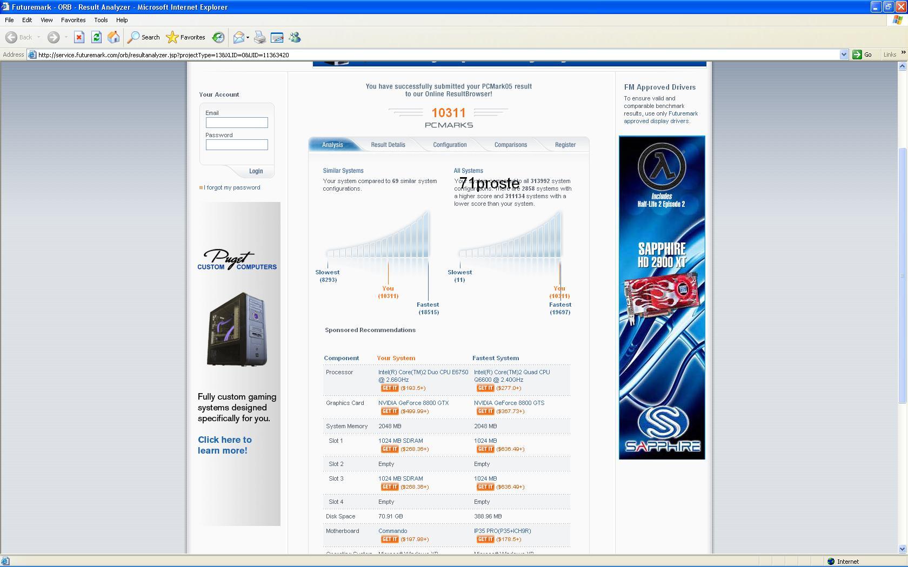Click the Internet zone status bar indicator
Screen dimensions: 908x567
[x=843, y=562]
